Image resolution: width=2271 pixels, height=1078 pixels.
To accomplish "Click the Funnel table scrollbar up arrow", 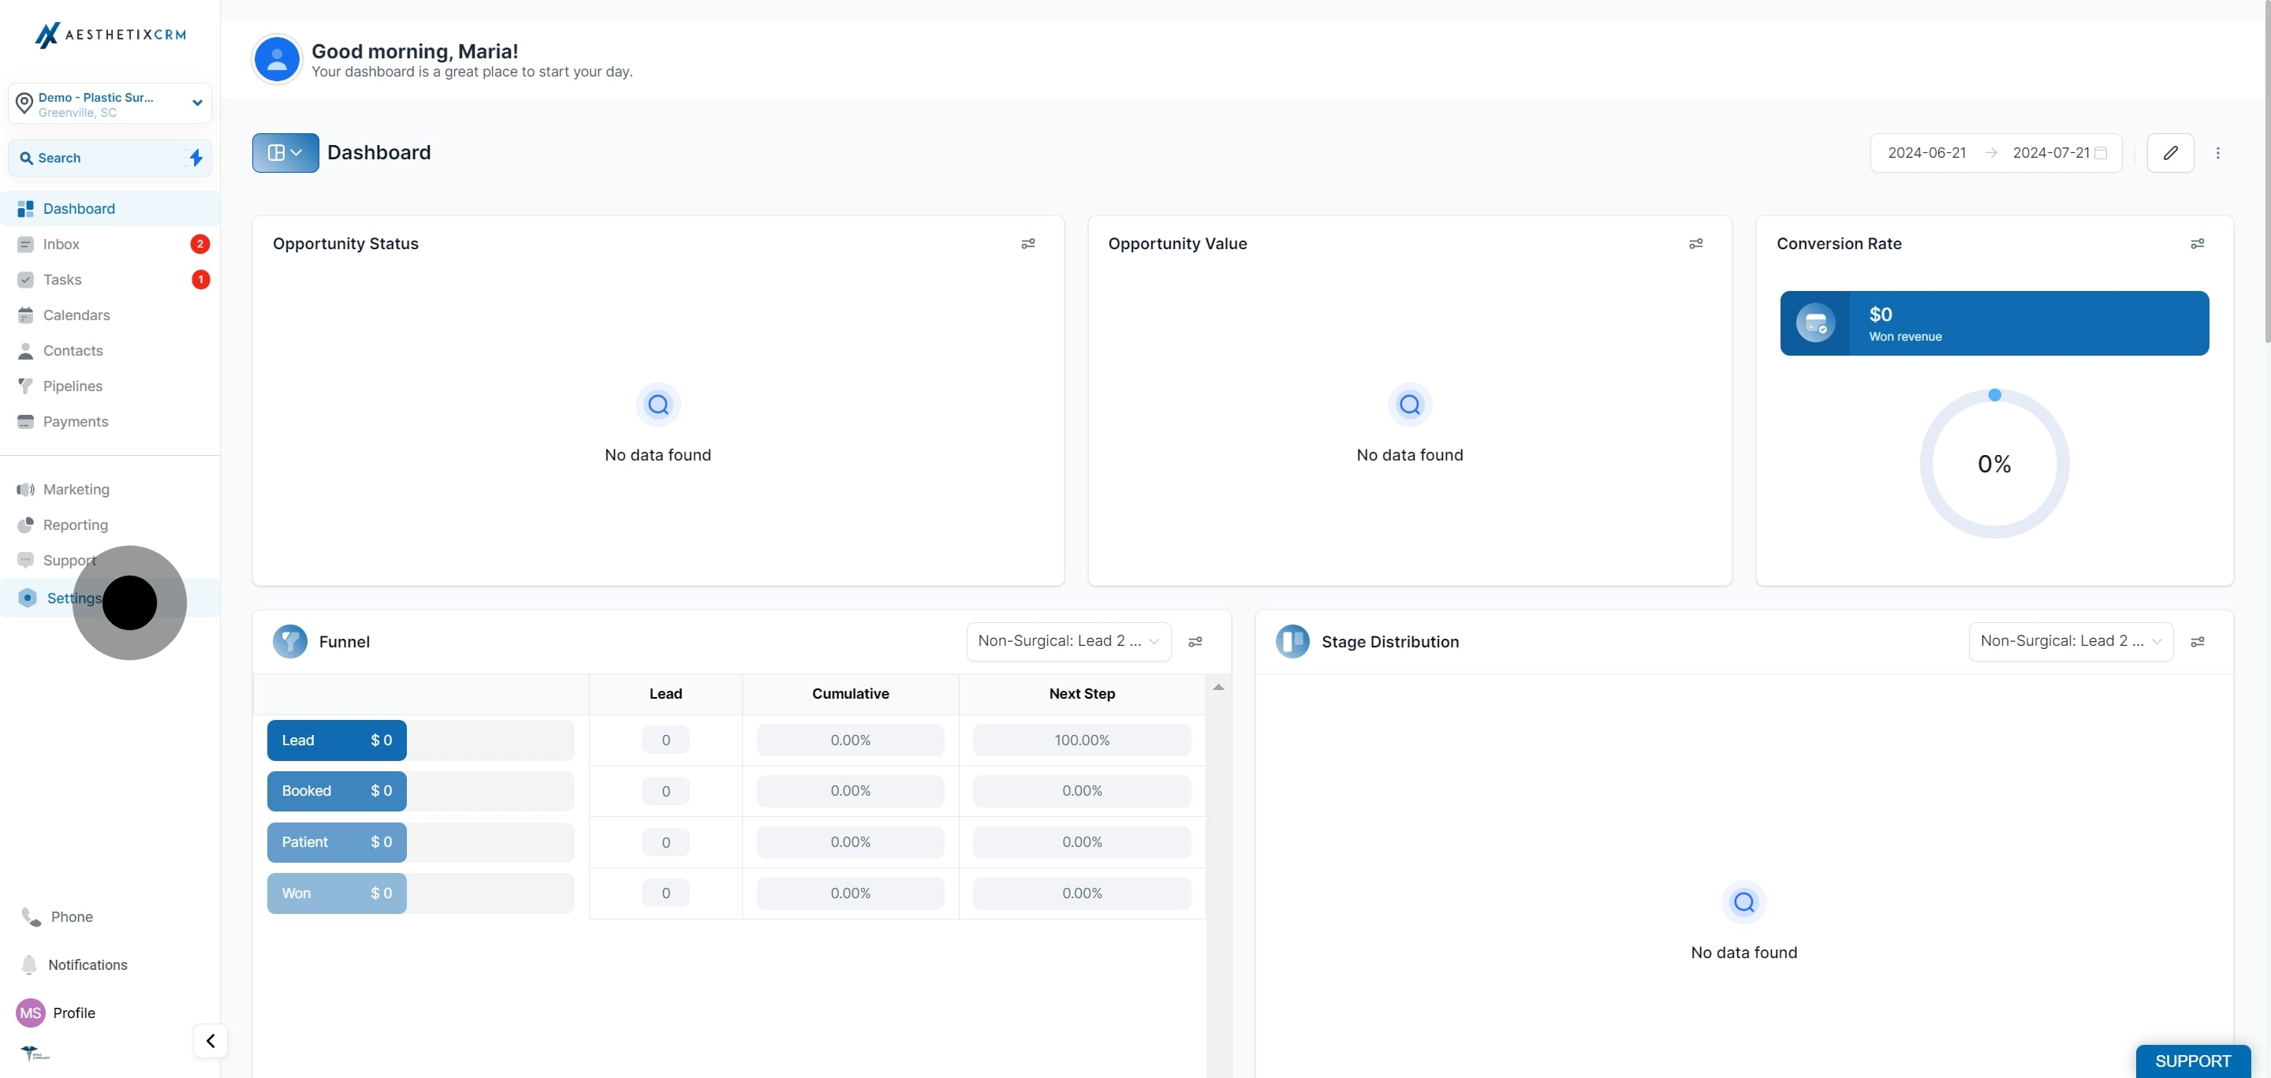I will click(x=1218, y=687).
